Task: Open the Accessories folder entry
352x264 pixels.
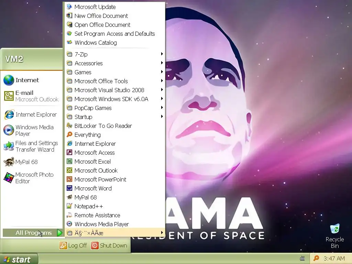Action: pyautogui.click(x=115, y=63)
